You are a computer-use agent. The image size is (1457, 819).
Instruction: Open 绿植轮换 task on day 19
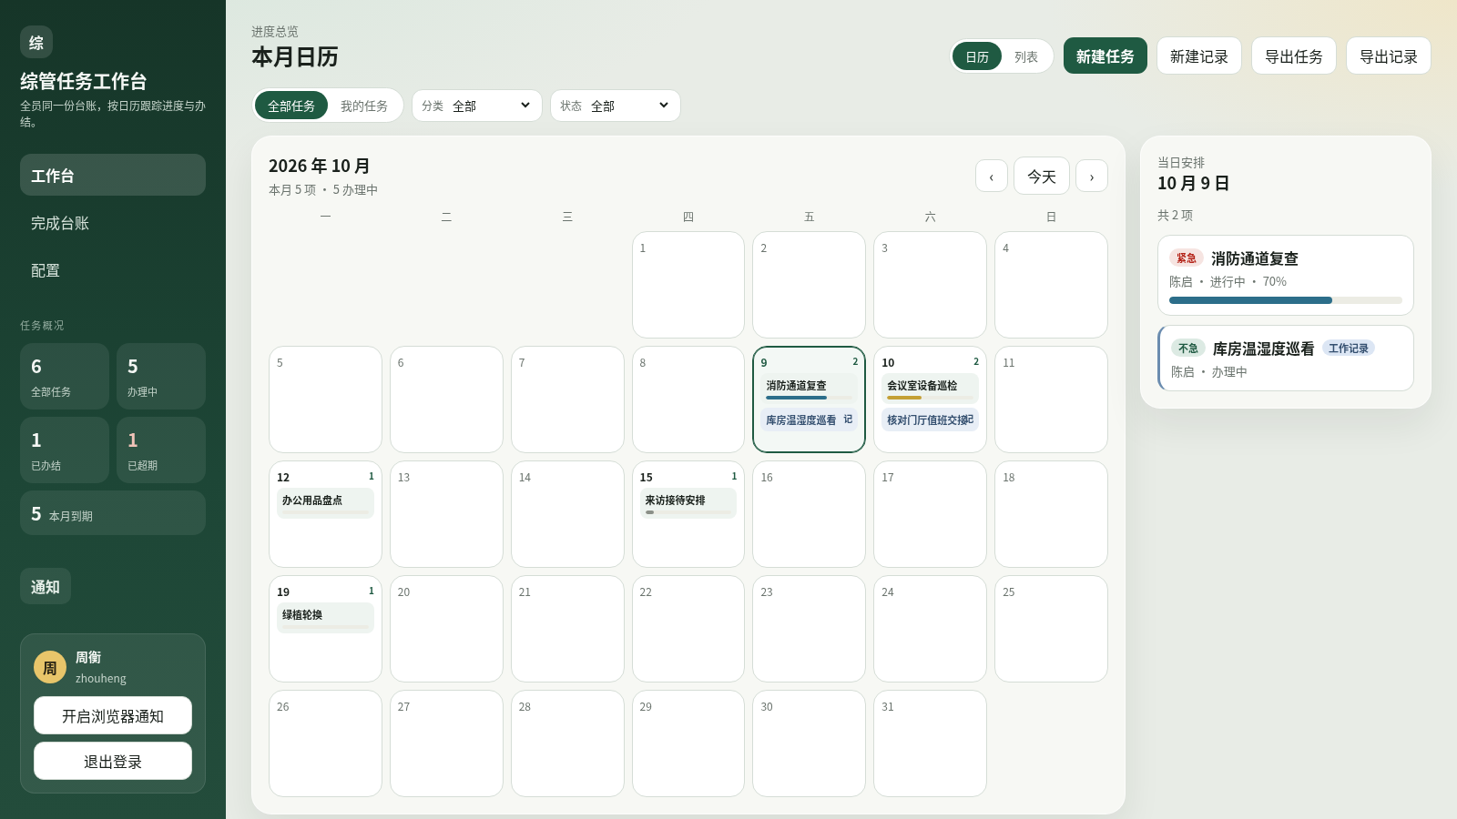pyautogui.click(x=325, y=618)
